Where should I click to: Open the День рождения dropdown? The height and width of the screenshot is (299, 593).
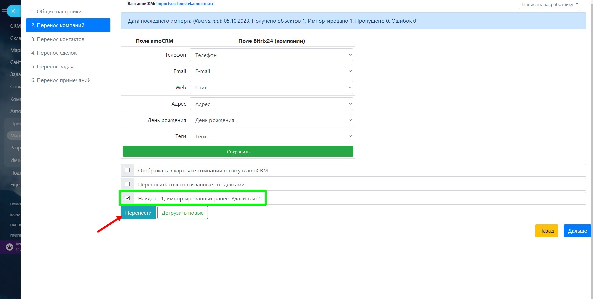point(271,120)
